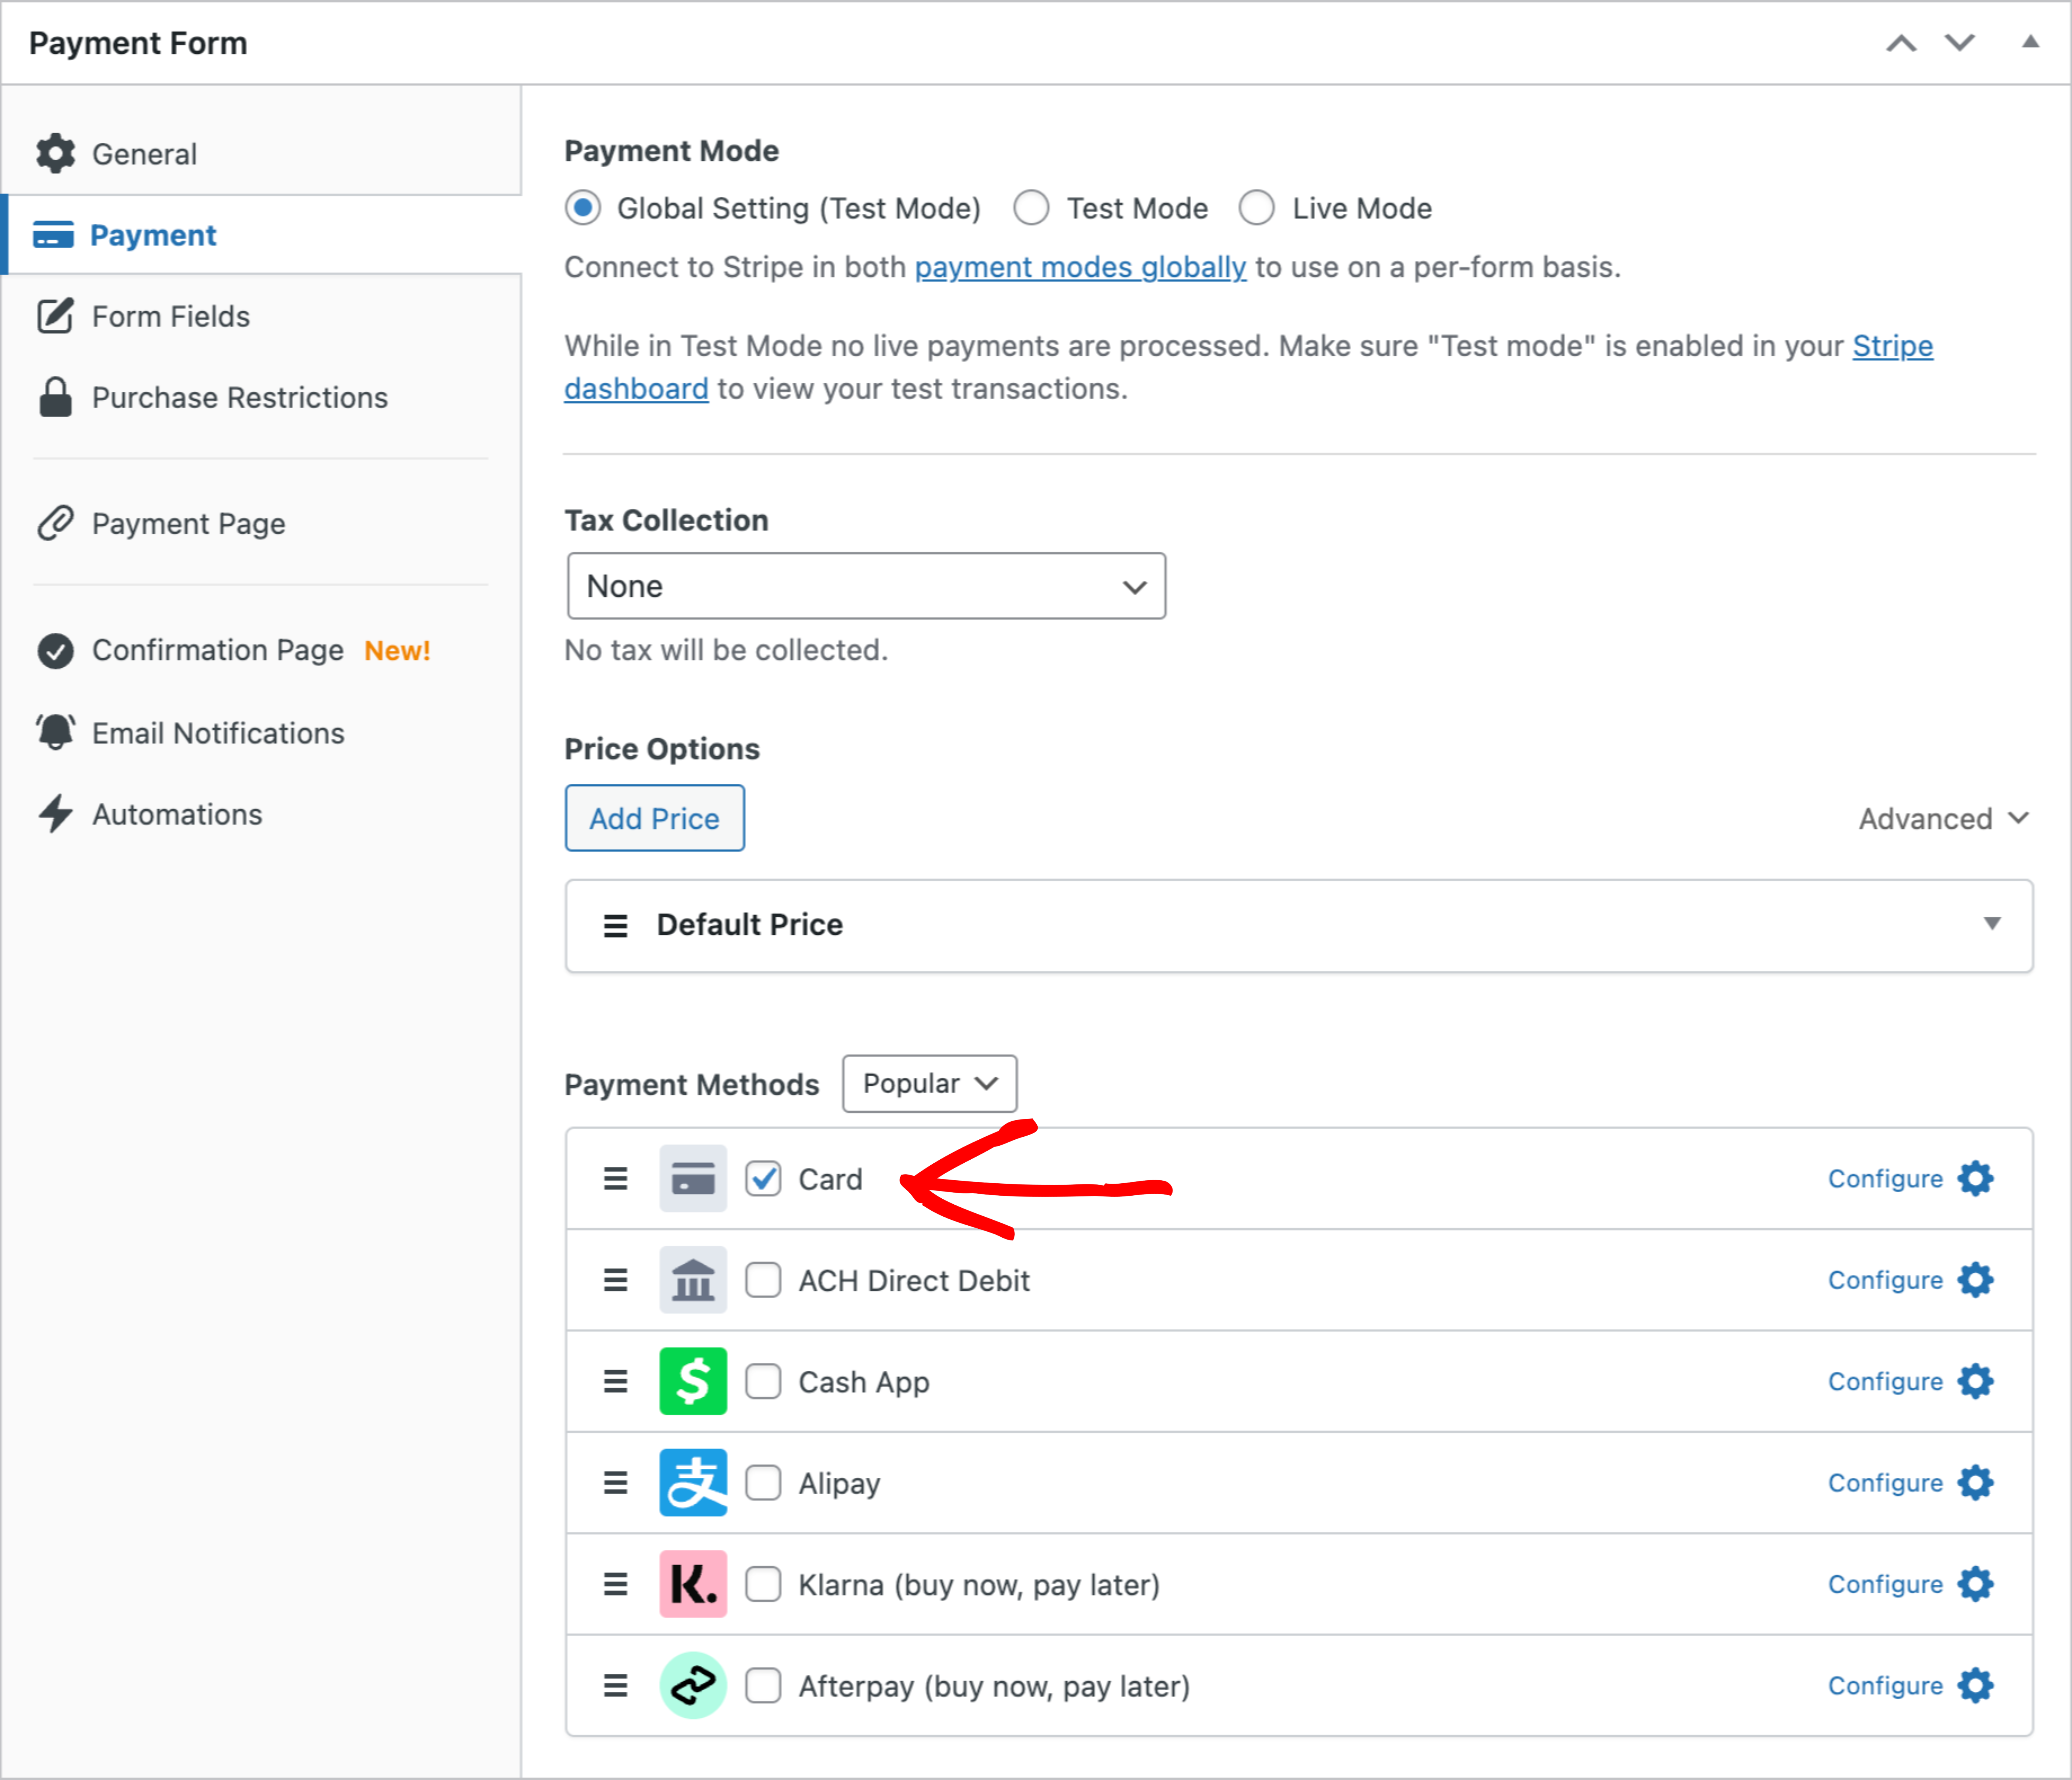The height and width of the screenshot is (1780, 2072).
Task: Click the Card row drag handle
Action: pos(616,1179)
